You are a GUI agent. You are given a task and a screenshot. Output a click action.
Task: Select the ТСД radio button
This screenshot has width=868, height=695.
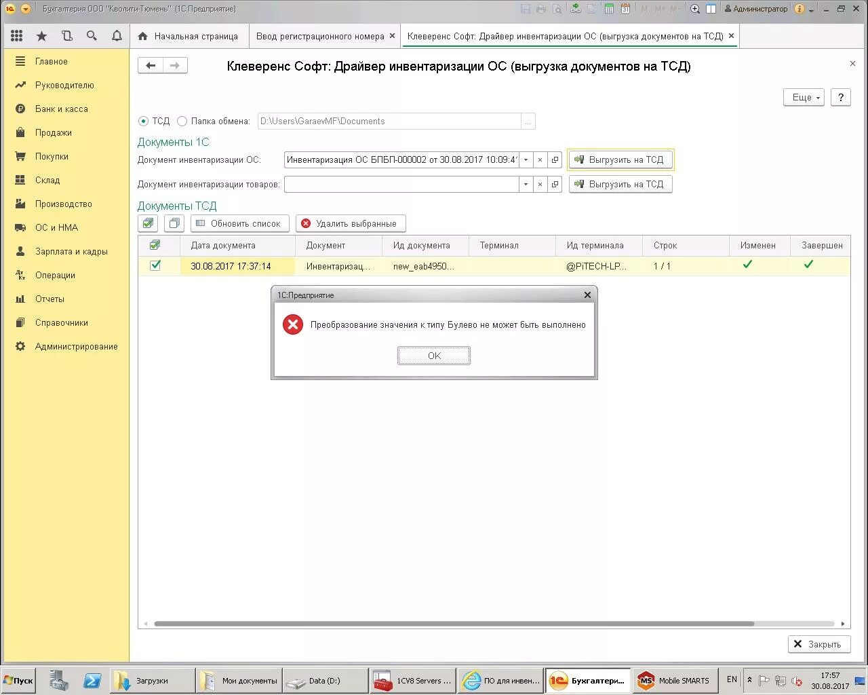[143, 121]
